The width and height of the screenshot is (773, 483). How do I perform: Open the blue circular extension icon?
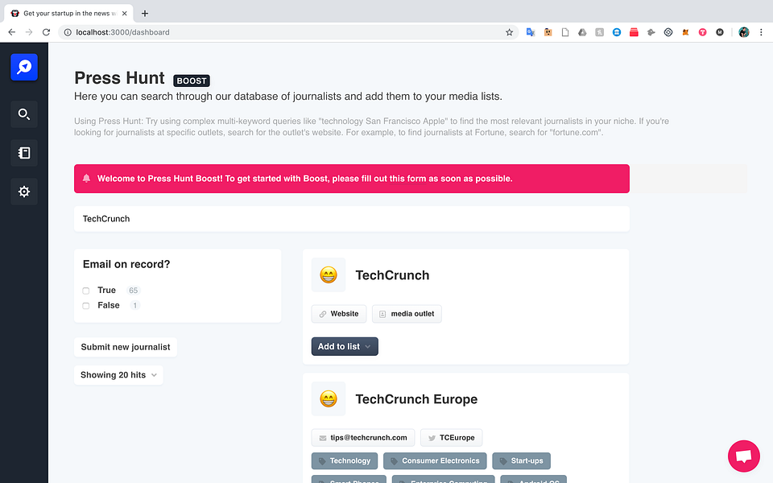tap(617, 32)
